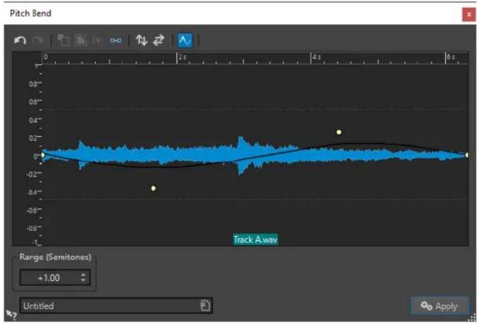Apply the pitch bend
Image resolution: width=477 pixels, height=323 pixels.
coord(439,306)
